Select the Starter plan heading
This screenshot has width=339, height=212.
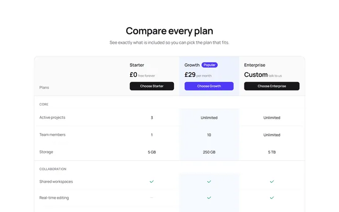coord(137,65)
